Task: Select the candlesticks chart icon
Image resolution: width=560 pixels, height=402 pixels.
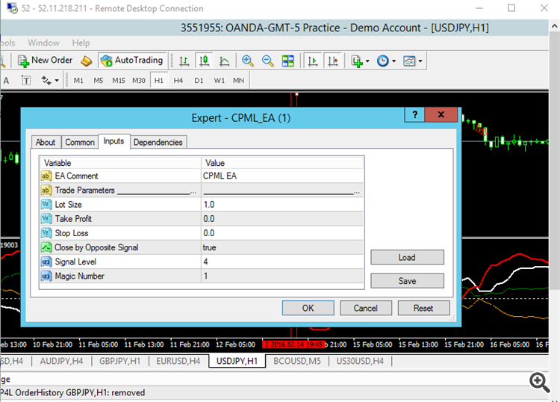Action: pos(205,61)
